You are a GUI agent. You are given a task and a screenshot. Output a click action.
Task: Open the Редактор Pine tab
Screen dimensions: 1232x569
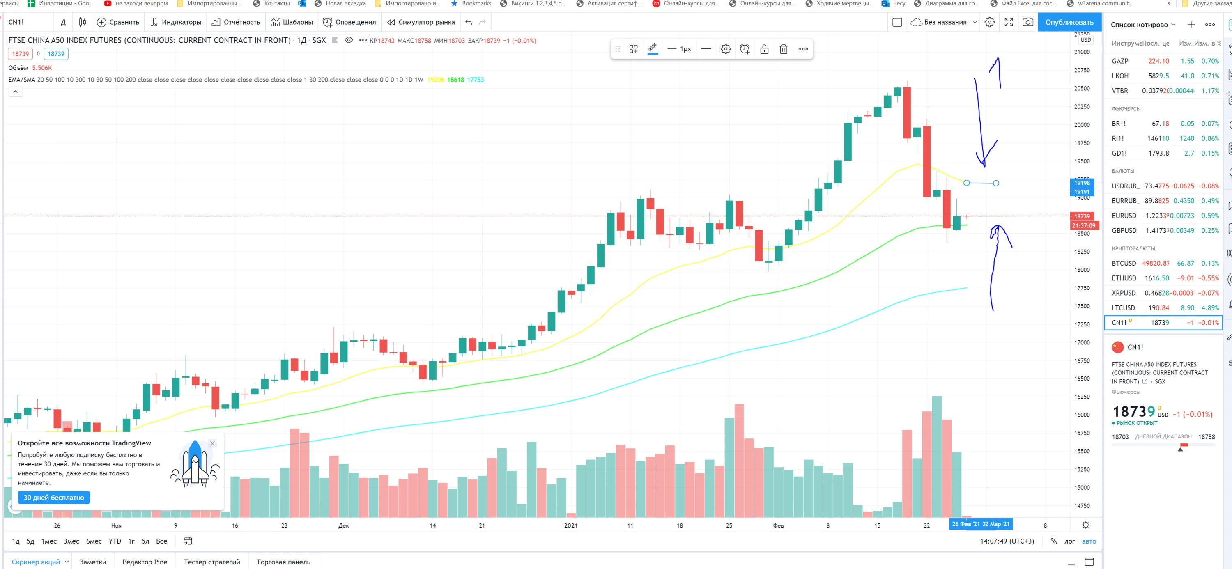(x=145, y=562)
